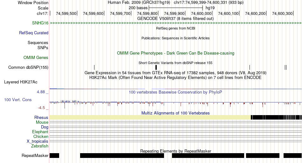Select the Elephant alignment row label

click(x=40, y=132)
